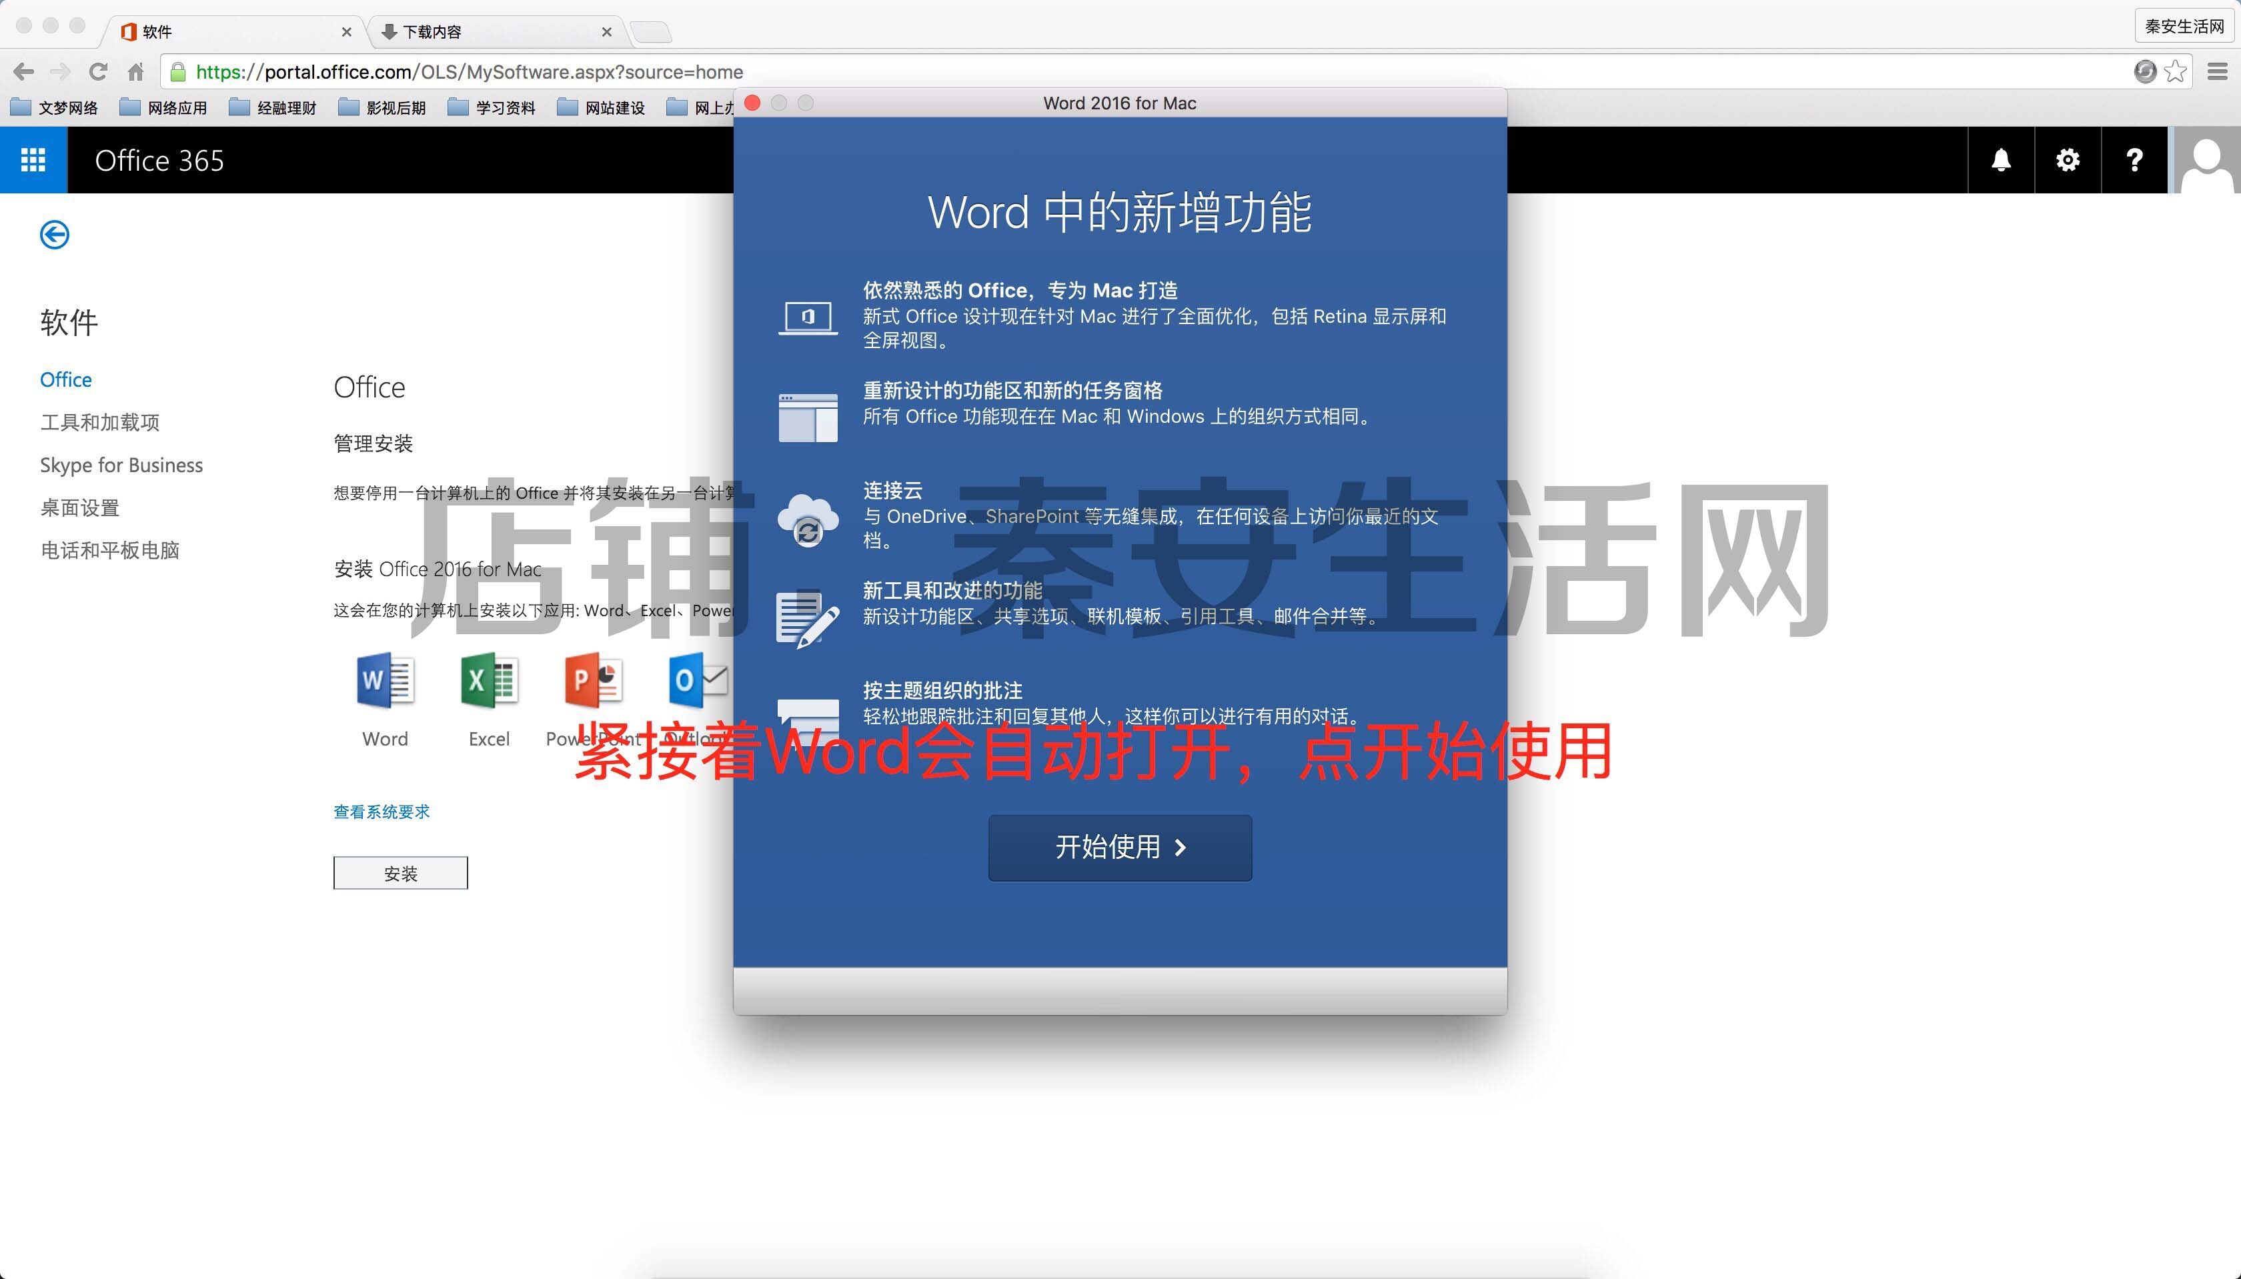Open the Chrome hamburger menu
The image size is (2241, 1279).
[2217, 72]
